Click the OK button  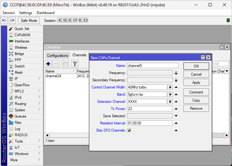tap(196, 66)
